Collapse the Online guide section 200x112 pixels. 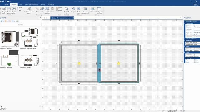click(185, 58)
